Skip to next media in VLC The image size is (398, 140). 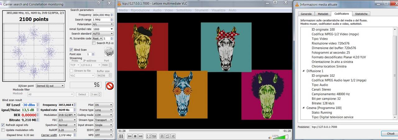[x=141, y=136]
